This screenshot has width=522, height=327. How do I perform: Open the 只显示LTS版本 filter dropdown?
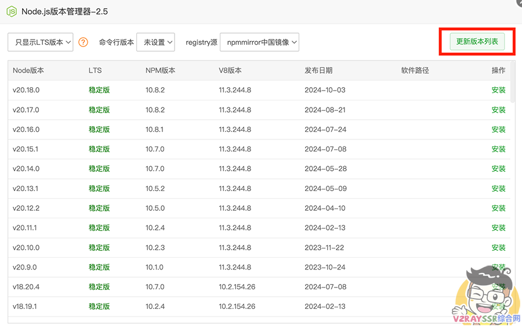tap(41, 42)
